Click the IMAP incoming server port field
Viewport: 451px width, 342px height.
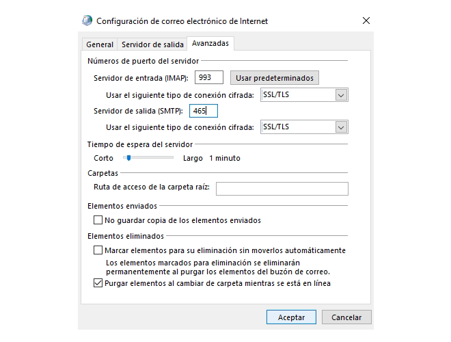[209, 78]
